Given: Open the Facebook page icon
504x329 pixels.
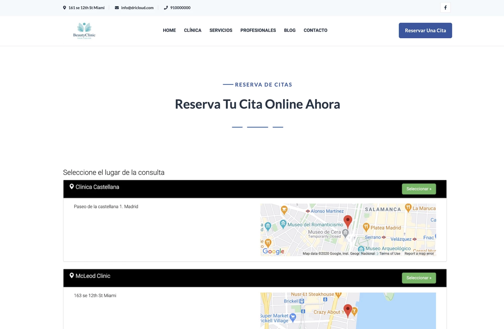Looking at the screenshot, I should 445,7.
